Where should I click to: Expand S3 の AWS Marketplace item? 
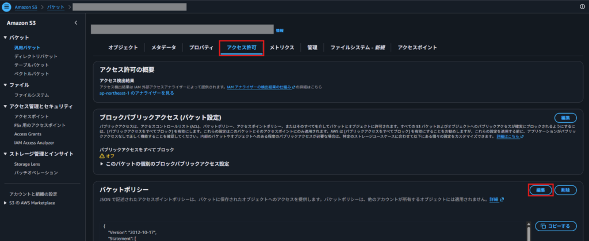point(5,203)
